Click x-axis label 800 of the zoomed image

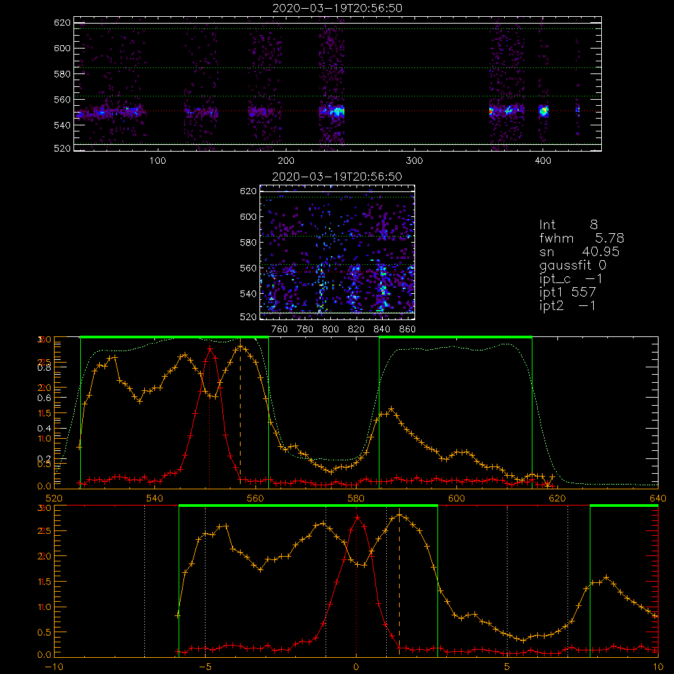pyautogui.click(x=330, y=330)
